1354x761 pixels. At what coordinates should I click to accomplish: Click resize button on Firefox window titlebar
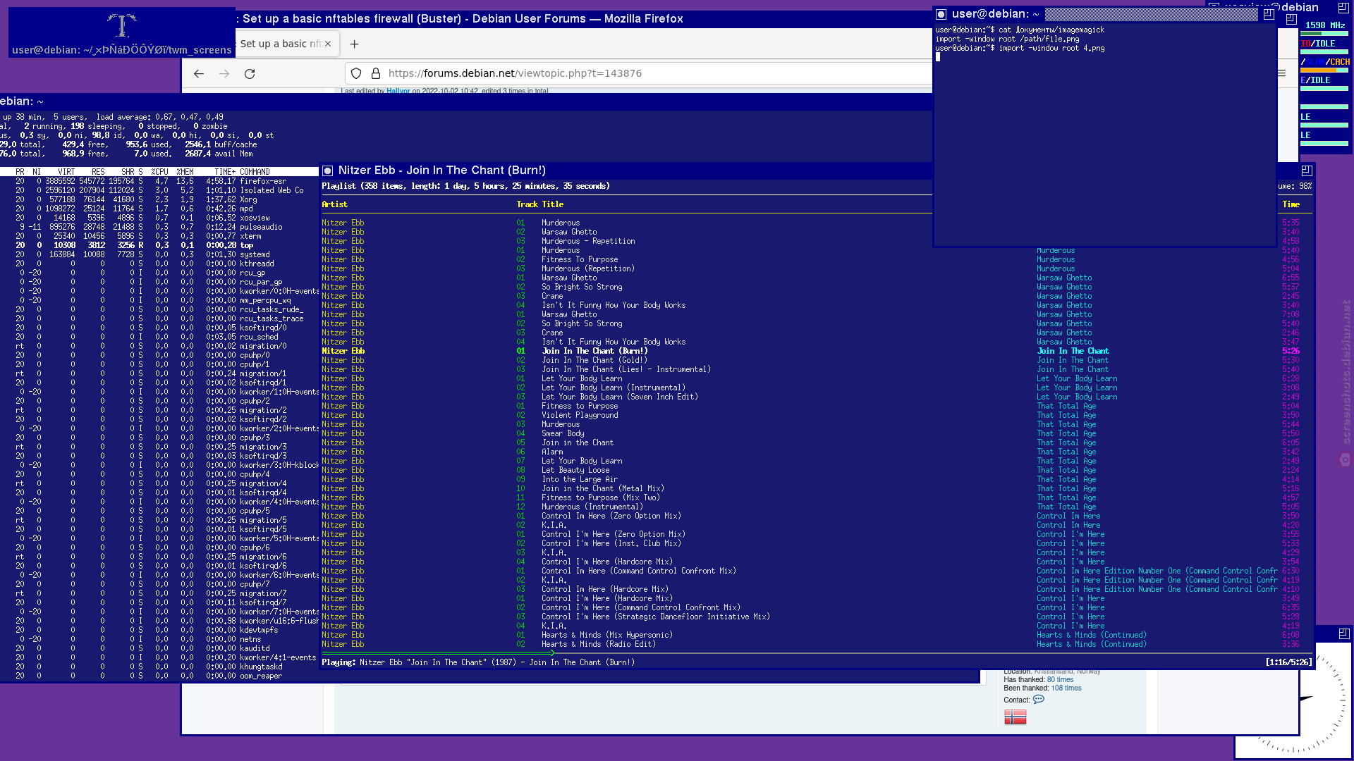coord(1291,19)
